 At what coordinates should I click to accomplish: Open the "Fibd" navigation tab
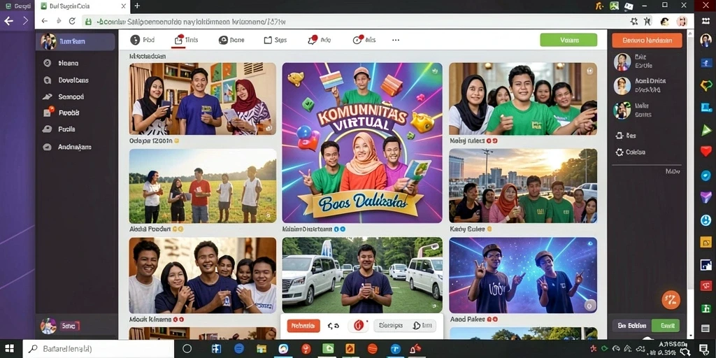(x=143, y=40)
